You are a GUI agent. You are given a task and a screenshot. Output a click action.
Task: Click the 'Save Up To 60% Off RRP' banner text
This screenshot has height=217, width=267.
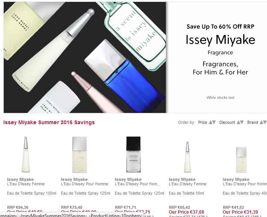pyautogui.click(x=220, y=27)
